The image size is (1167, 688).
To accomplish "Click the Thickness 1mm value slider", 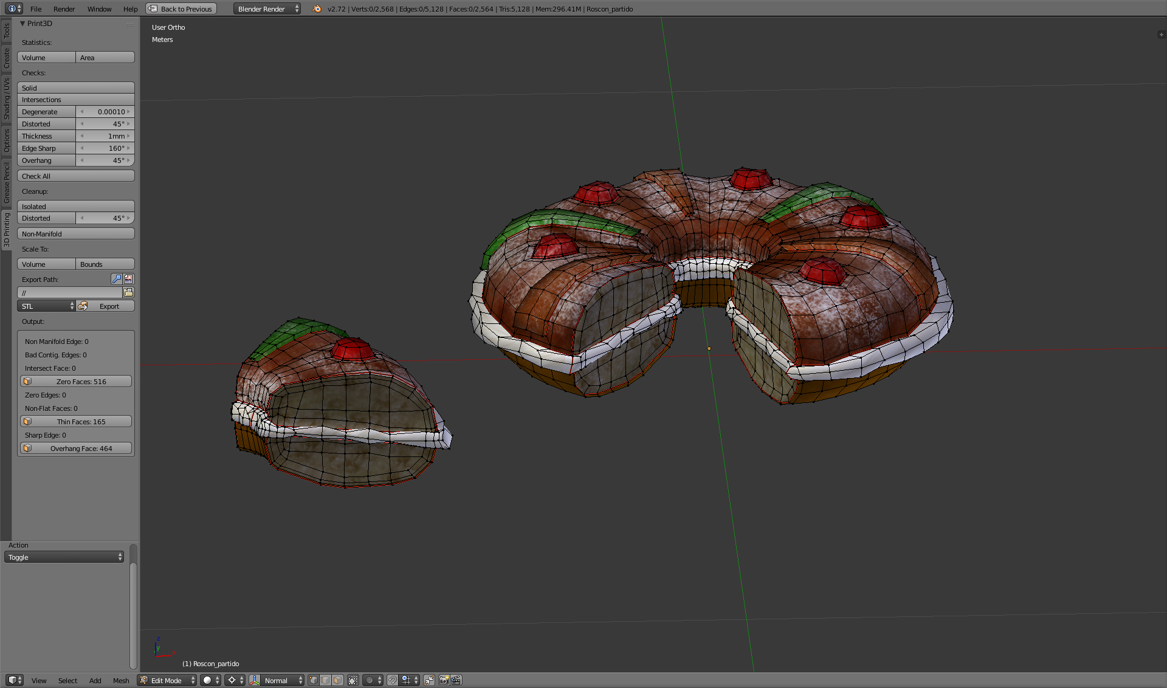I will [x=105, y=136].
